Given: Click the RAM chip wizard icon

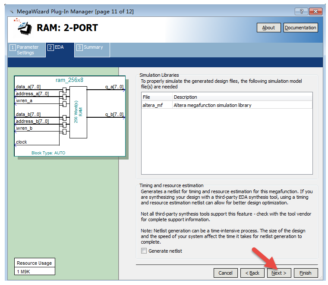Looking at the screenshot, I should (23, 27).
